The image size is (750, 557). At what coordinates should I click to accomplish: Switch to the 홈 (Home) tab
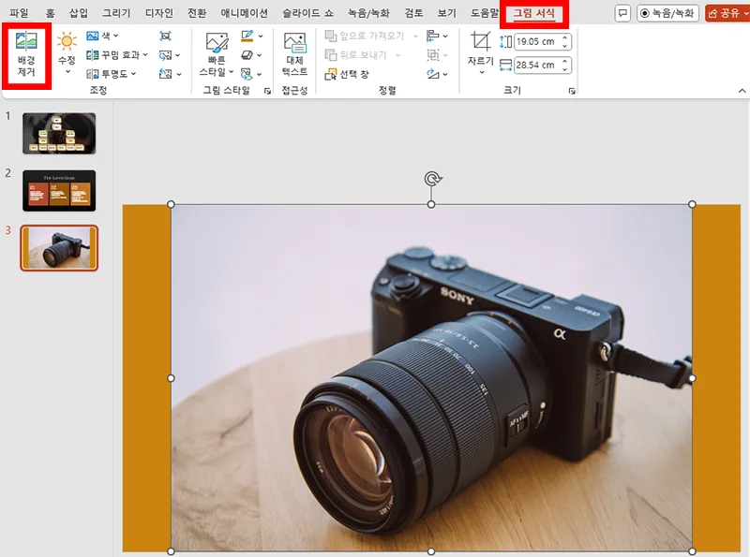[50, 13]
